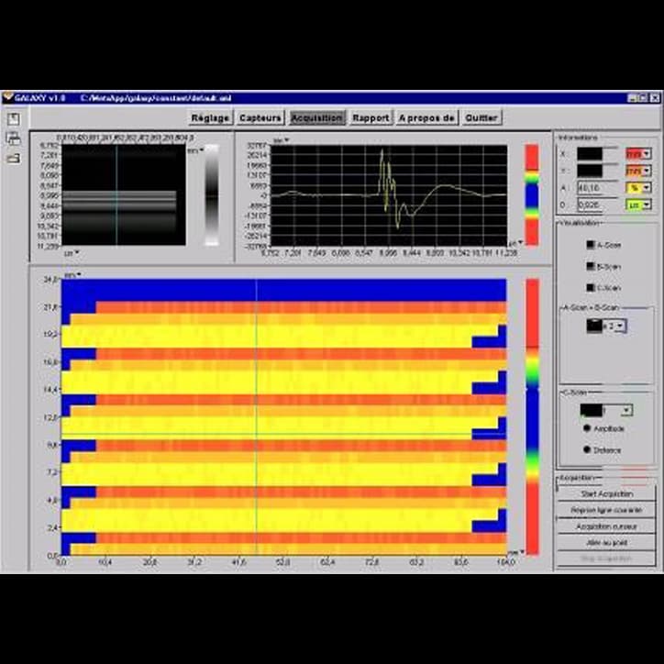Click the C-scan color palette bar
The height and width of the screenshot is (664, 664).
[x=533, y=416]
